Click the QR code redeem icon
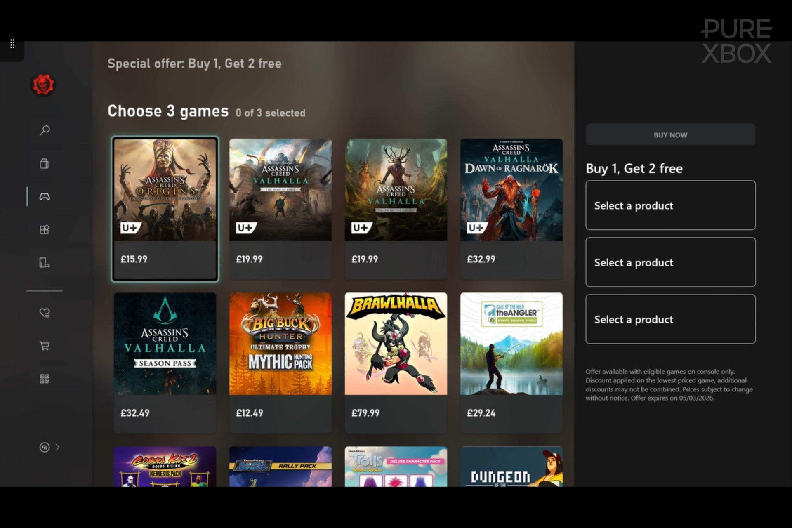The width and height of the screenshot is (792, 528). pos(45,379)
